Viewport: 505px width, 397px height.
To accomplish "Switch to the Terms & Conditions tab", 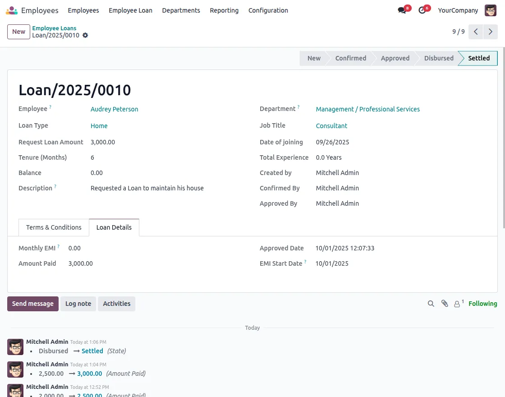I will coord(54,227).
